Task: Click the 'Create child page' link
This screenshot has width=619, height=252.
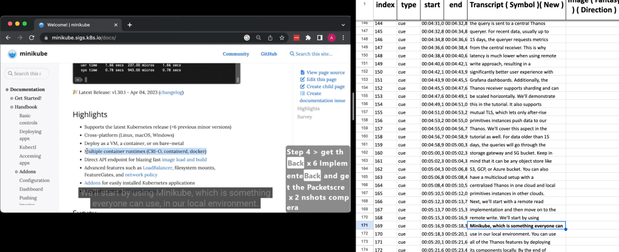Action: click(323, 86)
